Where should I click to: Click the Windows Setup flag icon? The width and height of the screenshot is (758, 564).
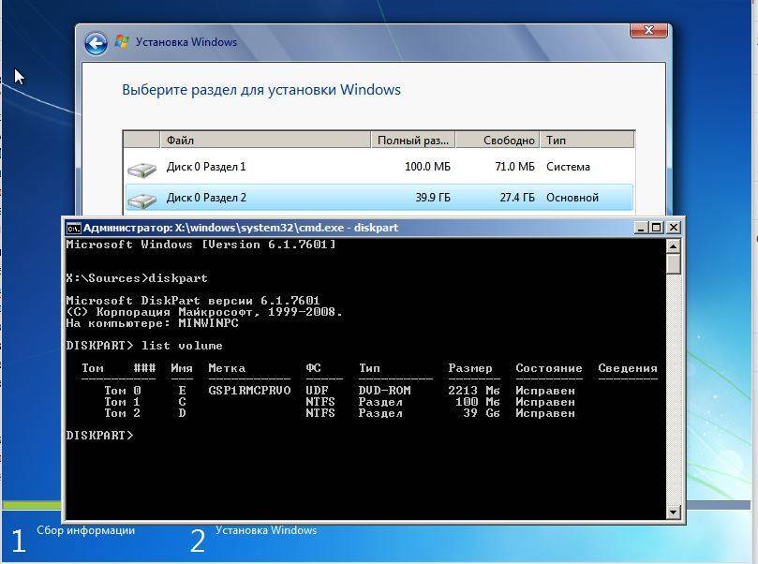tap(122, 42)
